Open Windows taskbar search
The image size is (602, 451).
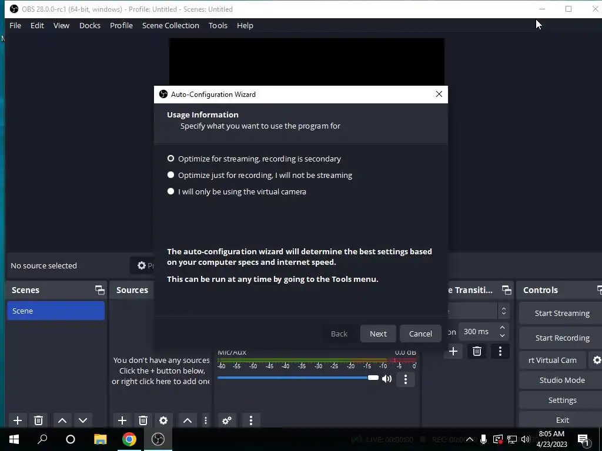pos(42,439)
